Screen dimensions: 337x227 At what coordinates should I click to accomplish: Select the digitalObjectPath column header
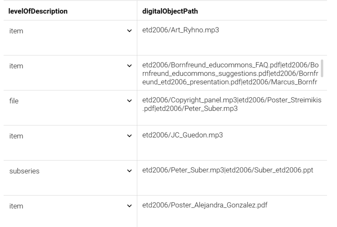tap(170, 11)
